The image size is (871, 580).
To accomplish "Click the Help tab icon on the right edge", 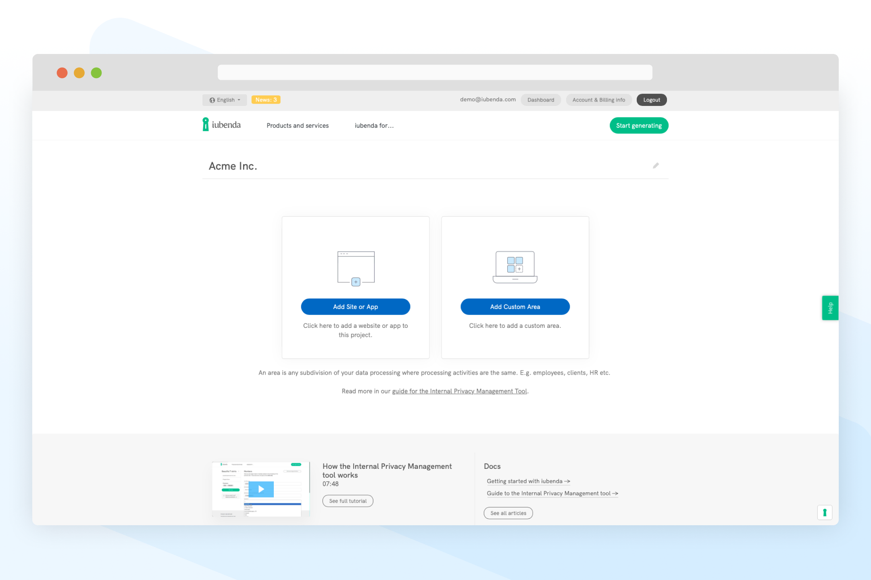I will 830,307.
